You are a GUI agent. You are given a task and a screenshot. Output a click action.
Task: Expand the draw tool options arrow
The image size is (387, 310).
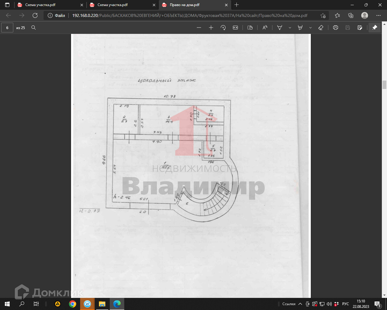click(x=290, y=28)
